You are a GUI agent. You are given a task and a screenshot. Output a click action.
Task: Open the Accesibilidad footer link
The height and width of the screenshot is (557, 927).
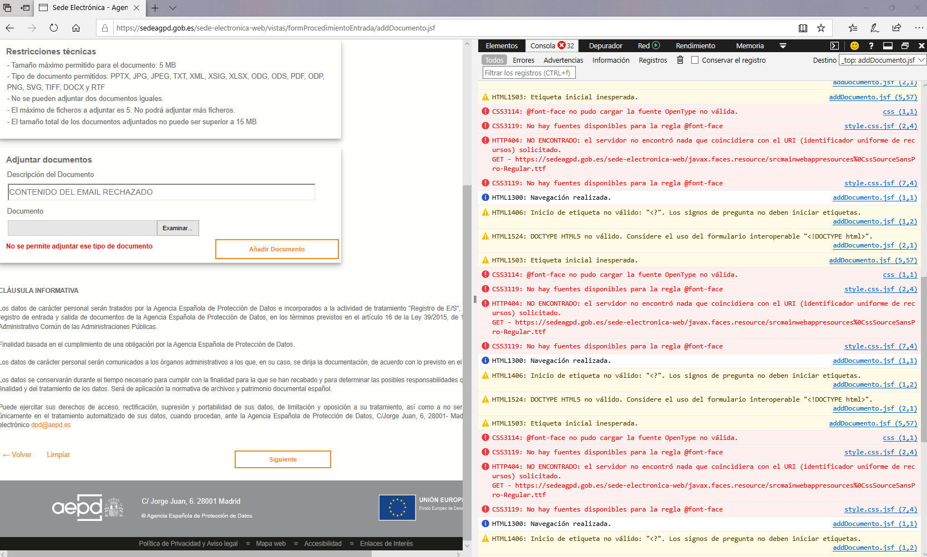click(x=323, y=544)
